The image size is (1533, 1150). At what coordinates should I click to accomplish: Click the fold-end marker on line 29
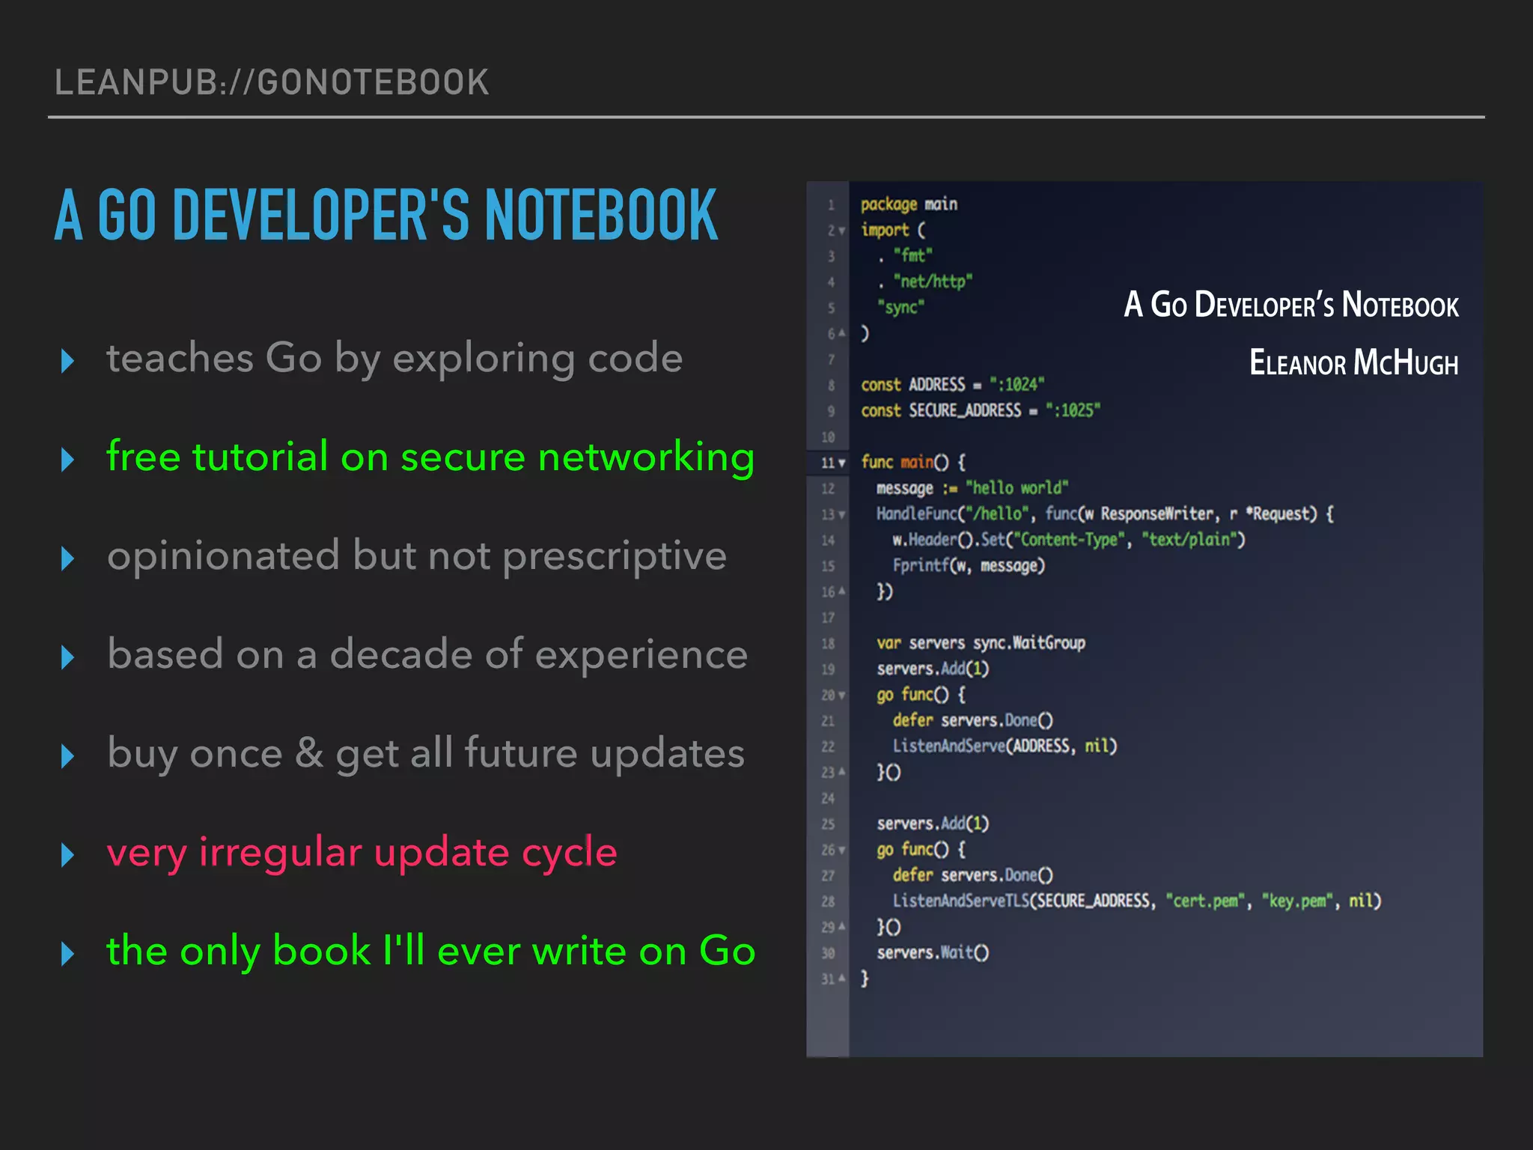coord(842,927)
